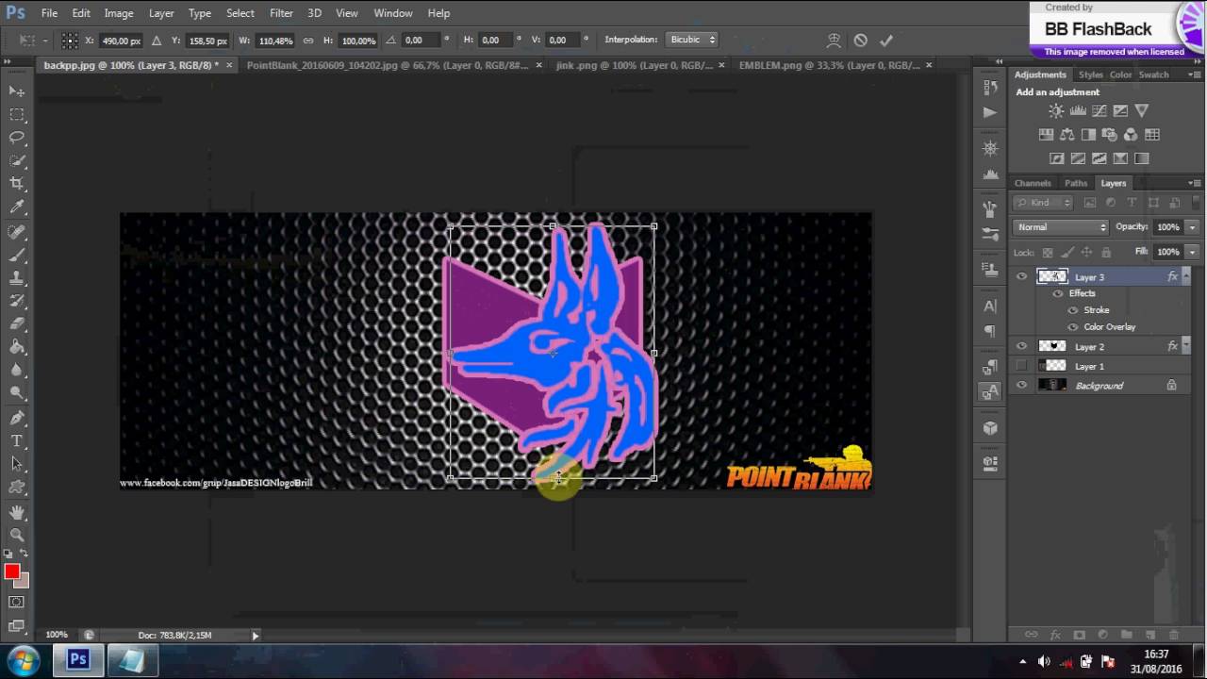Commit the transform with the checkmark
1207x679 pixels.
pos(885,41)
